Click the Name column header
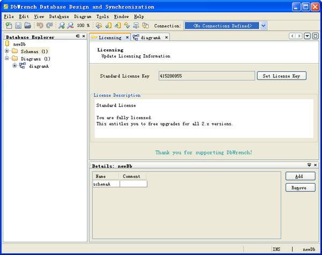Screen dimensions: 322x255 106,176
